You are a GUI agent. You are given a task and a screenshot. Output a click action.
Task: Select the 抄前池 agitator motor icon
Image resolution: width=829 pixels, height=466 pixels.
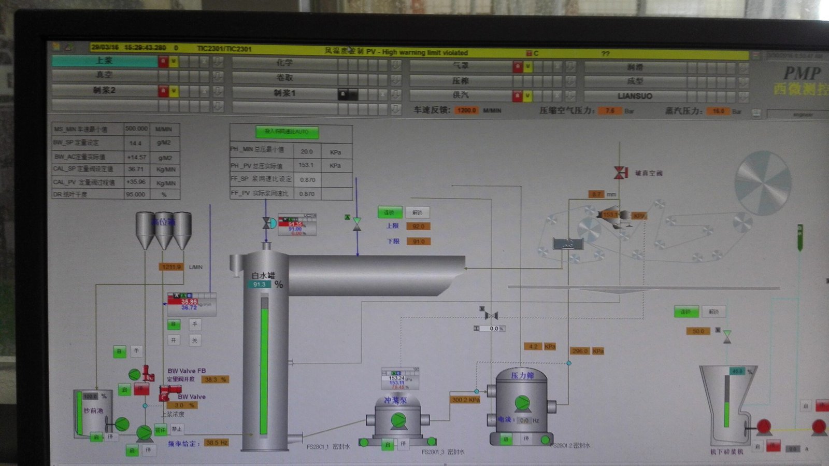[121, 425]
